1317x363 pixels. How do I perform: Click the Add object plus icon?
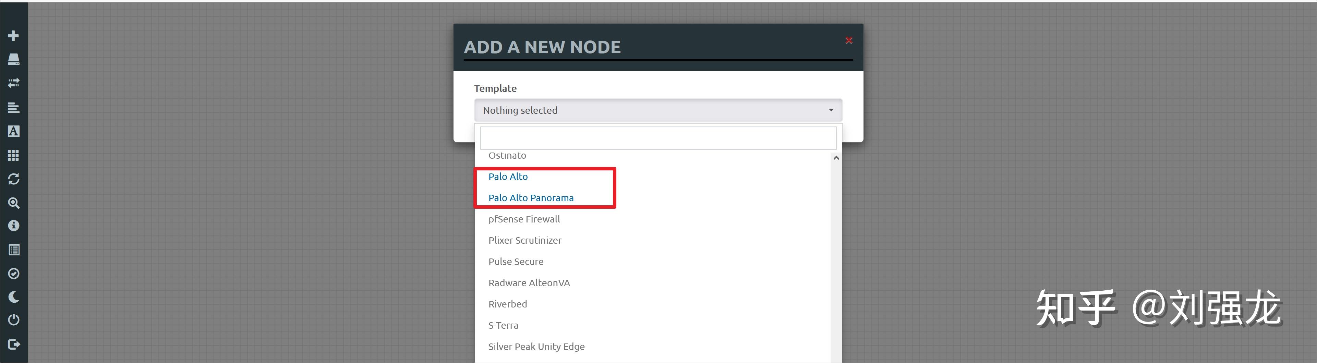[x=14, y=36]
